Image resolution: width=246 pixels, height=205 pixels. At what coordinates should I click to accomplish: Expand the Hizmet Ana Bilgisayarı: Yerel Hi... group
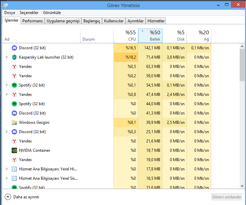[7, 169]
